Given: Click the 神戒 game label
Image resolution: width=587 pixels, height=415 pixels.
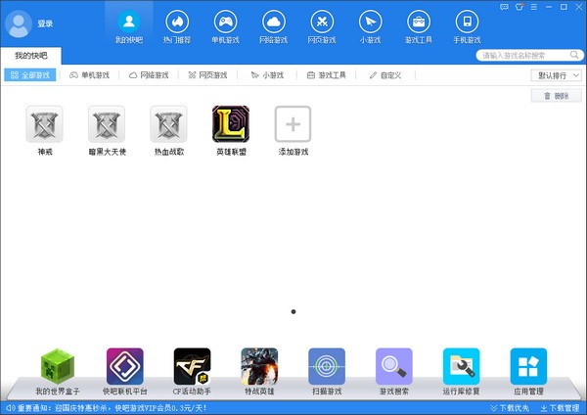Looking at the screenshot, I should [x=45, y=152].
